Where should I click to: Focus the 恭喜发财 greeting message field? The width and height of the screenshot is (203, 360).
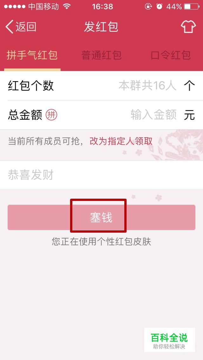pos(101,175)
